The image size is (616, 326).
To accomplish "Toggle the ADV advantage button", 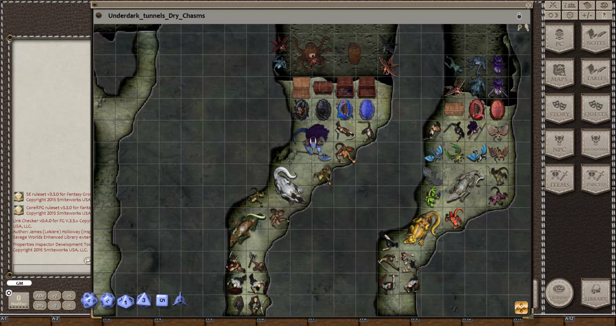I will click(40, 296).
